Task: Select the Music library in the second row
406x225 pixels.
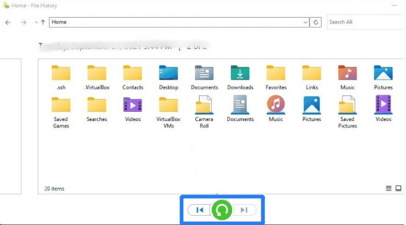Action: pos(276,109)
